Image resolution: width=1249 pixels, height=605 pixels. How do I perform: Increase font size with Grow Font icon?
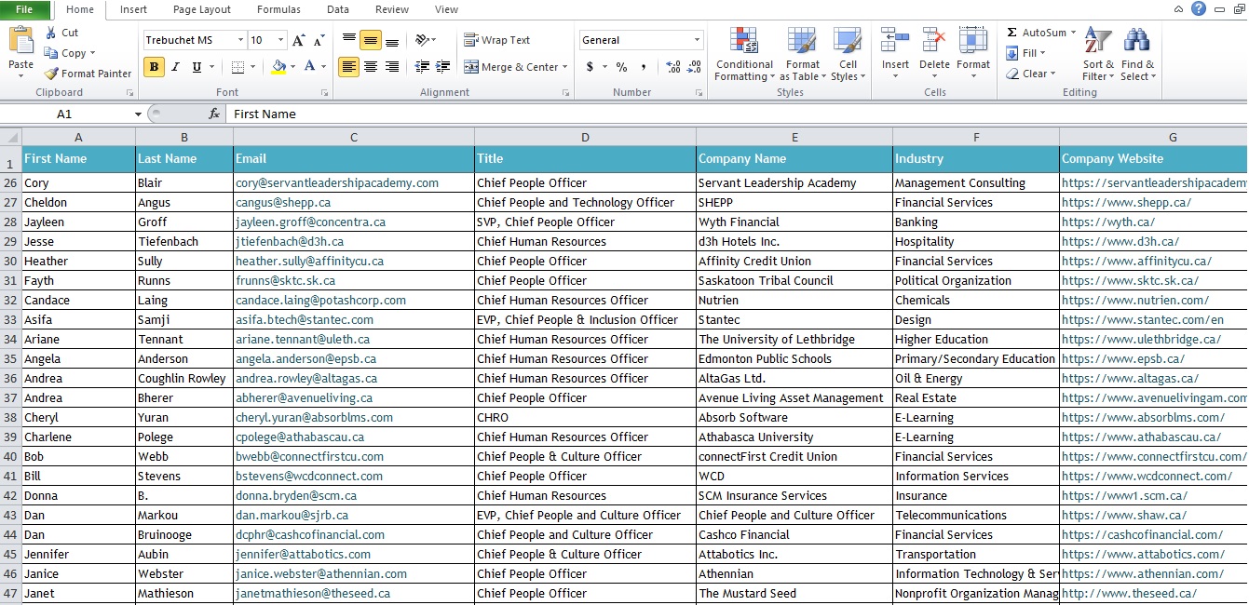point(298,40)
